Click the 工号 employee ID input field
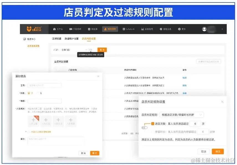Viewport: 237px width, 165px height. [44, 85]
